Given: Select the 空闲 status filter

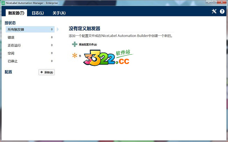Looking at the screenshot, I should pyautogui.click(x=30, y=53).
